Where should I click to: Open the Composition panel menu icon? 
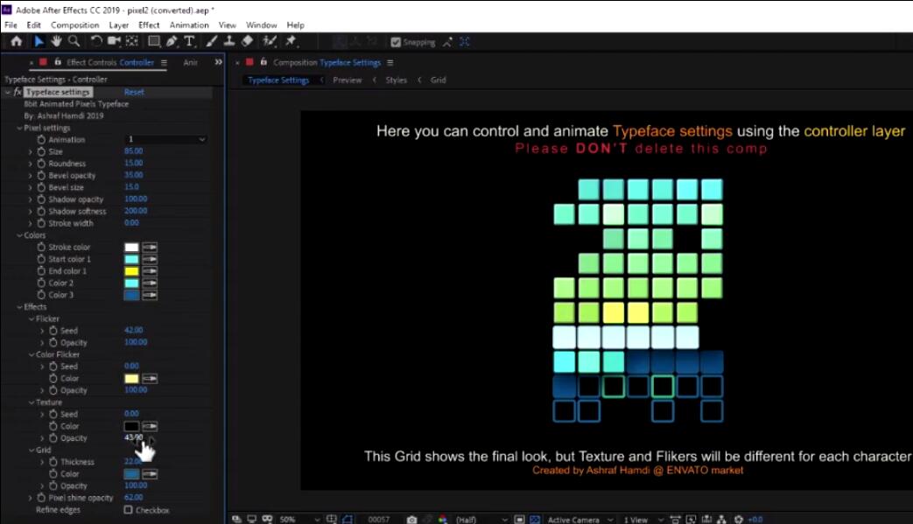(390, 62)
